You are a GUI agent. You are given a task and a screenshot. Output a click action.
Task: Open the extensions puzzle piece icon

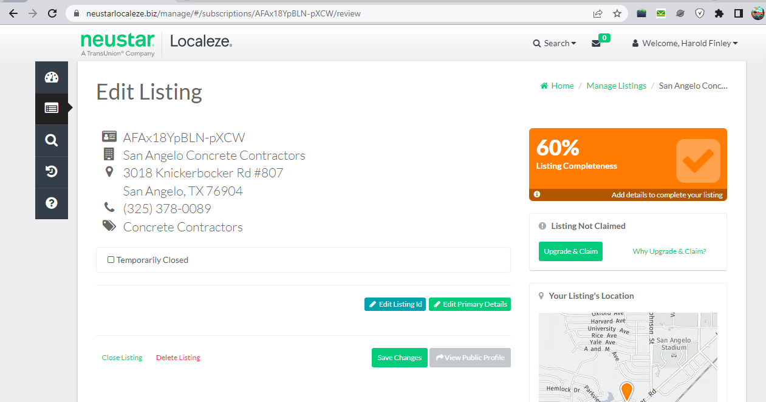tap(719, 13)
